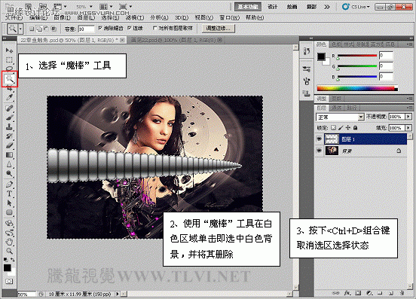
Task: Click the New Selection mode icon
Action: click(32, 29)
